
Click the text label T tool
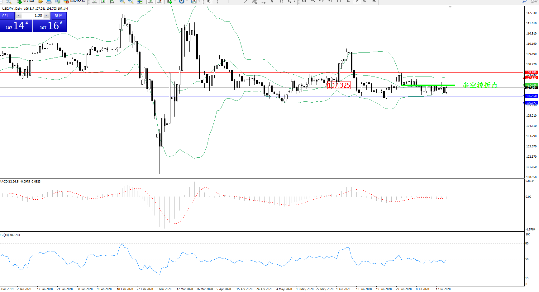point(280,2)
